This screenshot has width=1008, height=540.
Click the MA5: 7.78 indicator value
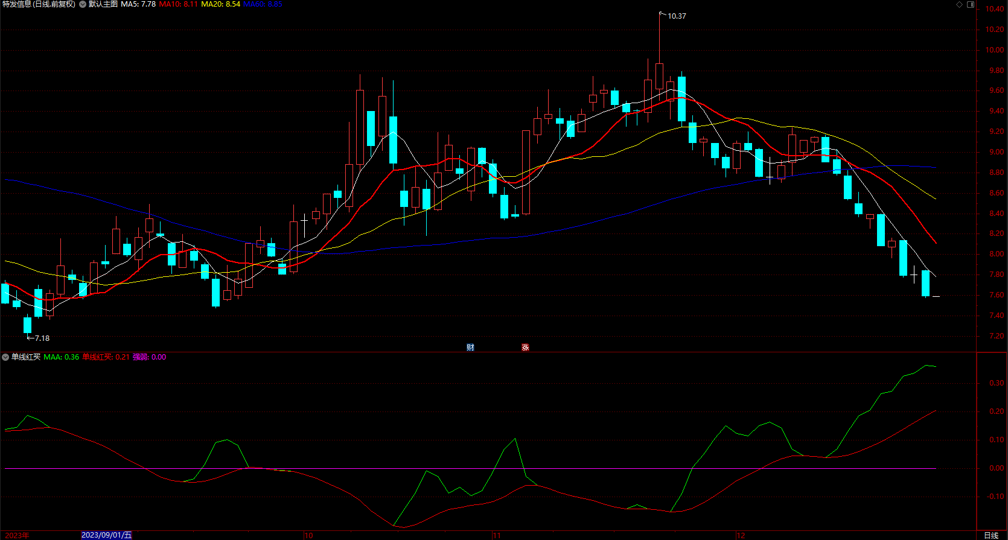point(138,4)
